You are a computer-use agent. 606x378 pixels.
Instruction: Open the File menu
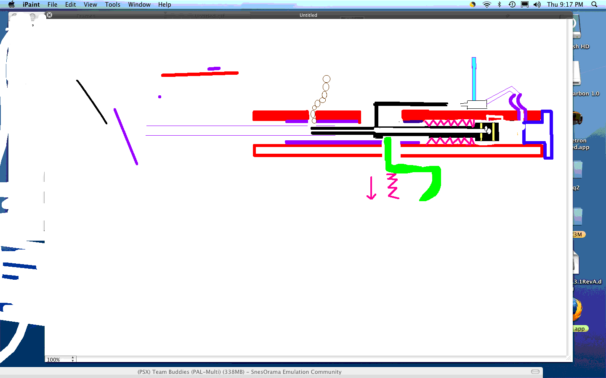click(x=52, y=5)
